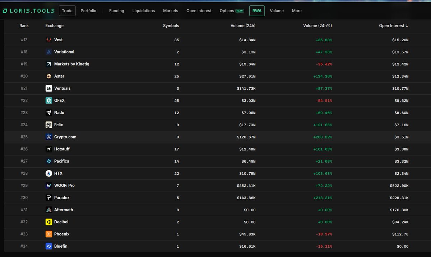Click the Bluefin exchange icon
431x257 pixels.
pos(49,246)
